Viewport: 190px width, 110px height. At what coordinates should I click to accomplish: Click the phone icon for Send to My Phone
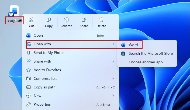(29, 53)
